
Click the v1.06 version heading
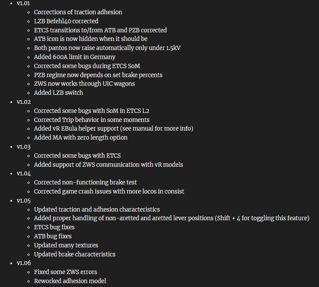point(24,263)
